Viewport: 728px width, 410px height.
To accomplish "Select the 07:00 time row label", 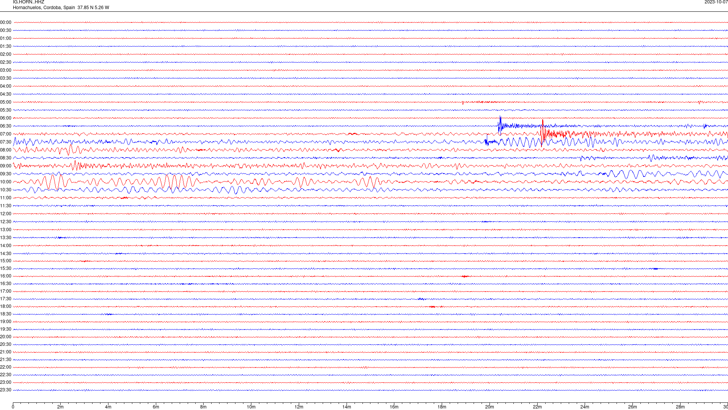I will (x=6, y=134).
